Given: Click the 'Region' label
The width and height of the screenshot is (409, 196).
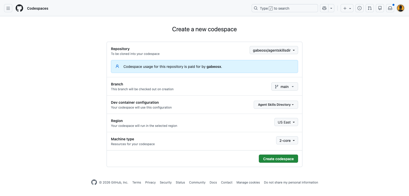Looking at the screenshot, I should 117,121.
